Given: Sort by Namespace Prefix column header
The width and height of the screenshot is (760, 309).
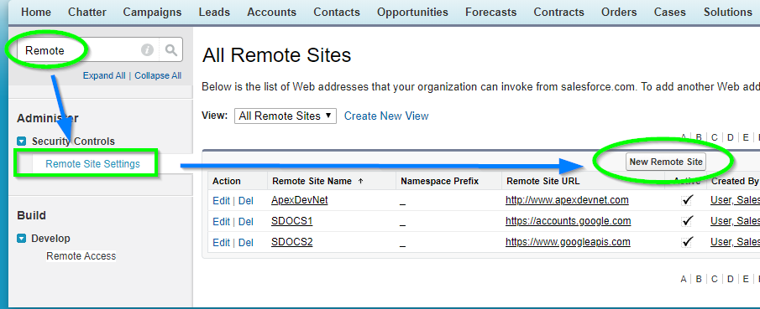Looking at the screenshot, I should [439, 182].
